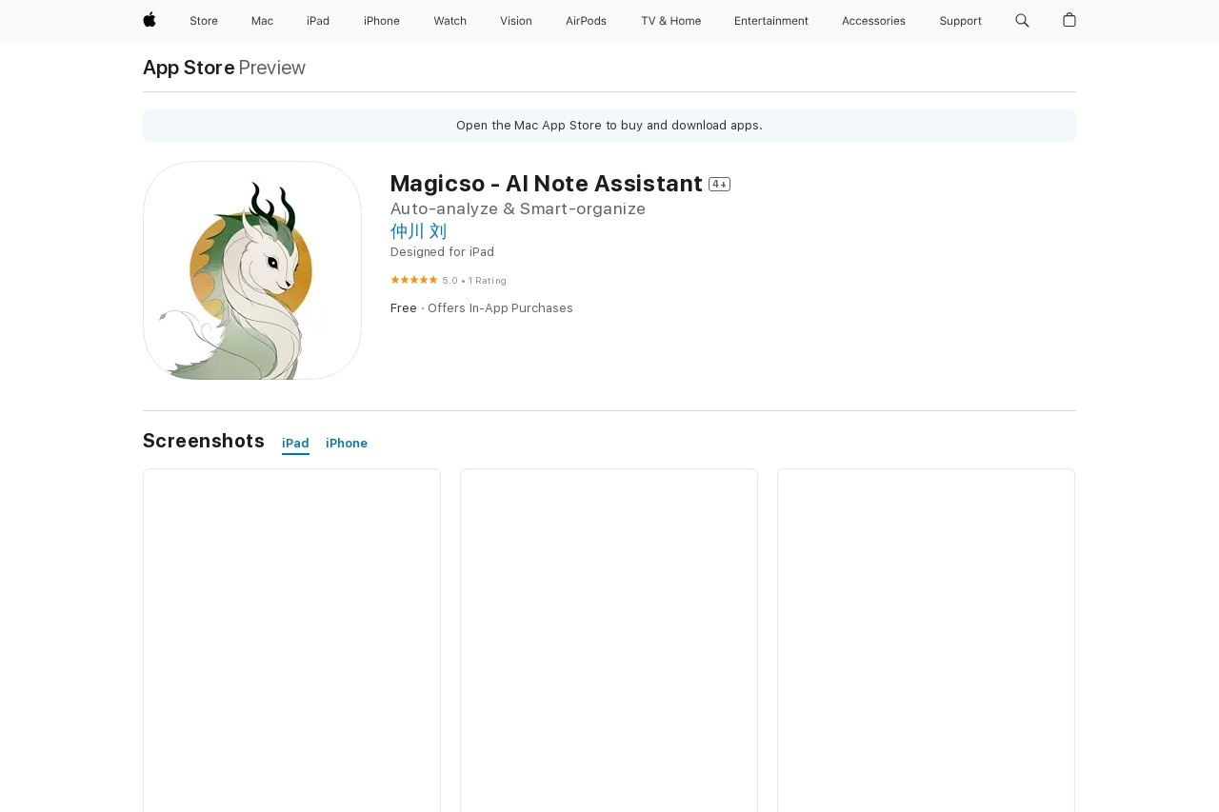Click the Free price label

(x=404, y=308)
